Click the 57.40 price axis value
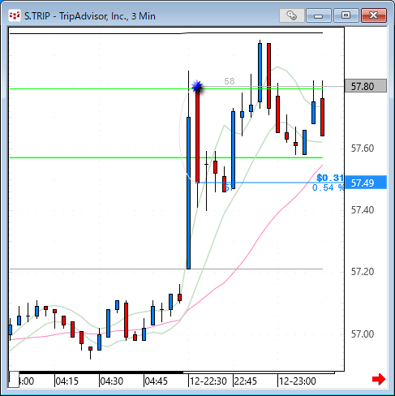 tap(363, 210)
